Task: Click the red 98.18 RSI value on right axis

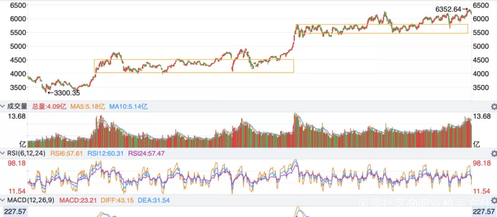Action: tap(483, 163)
